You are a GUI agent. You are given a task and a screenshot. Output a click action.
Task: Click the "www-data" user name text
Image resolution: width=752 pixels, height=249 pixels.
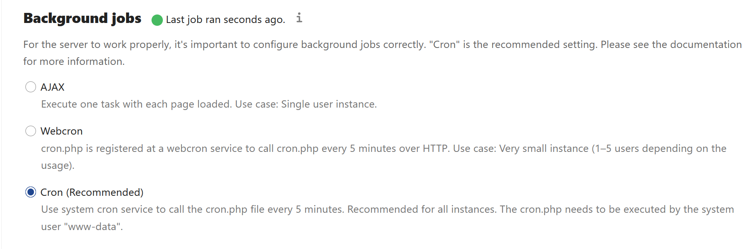pos(95,227)
